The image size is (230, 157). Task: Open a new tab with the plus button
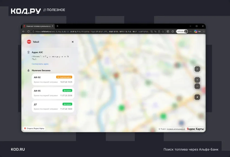coord(57,26)
